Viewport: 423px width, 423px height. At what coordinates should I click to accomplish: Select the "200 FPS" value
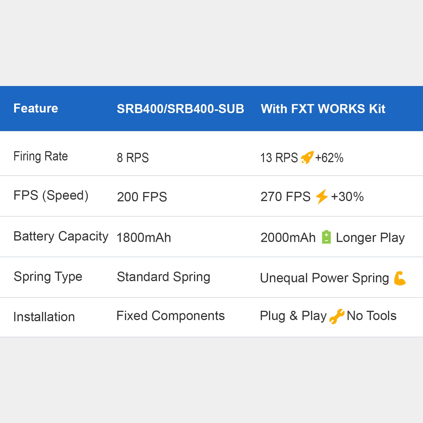coord(142,197)
